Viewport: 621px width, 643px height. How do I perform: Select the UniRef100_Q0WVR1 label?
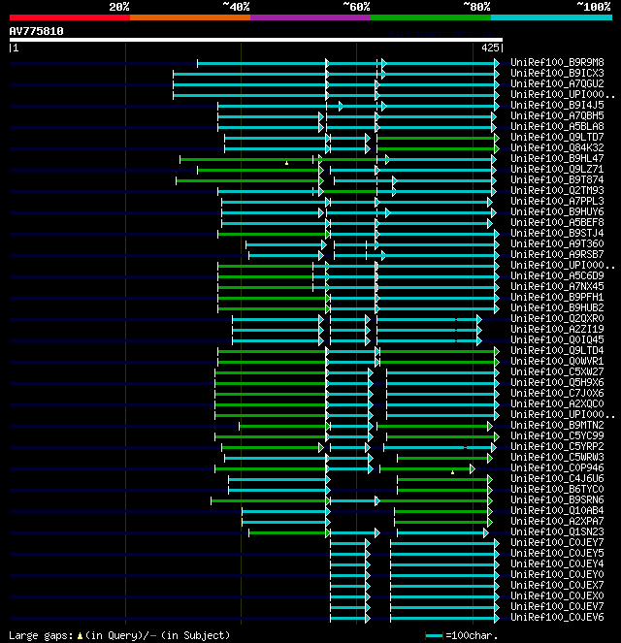coord(557,361)
